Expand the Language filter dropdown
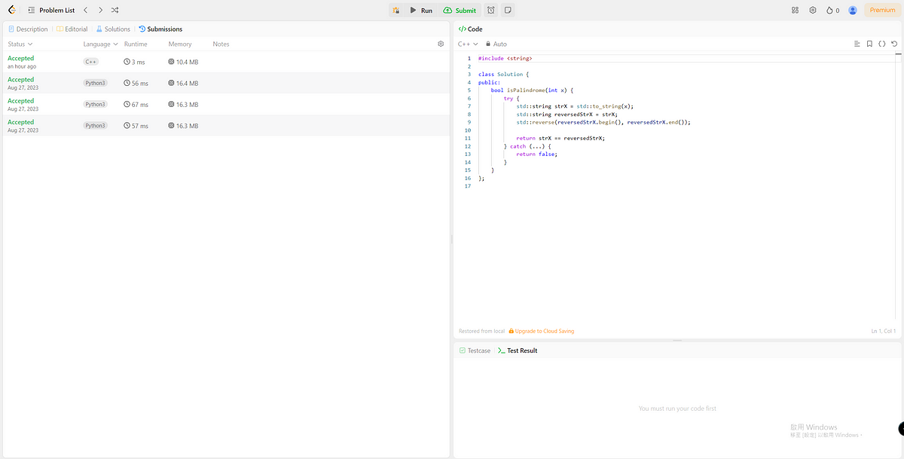This screenshot has width=904, height=459. 100,44
